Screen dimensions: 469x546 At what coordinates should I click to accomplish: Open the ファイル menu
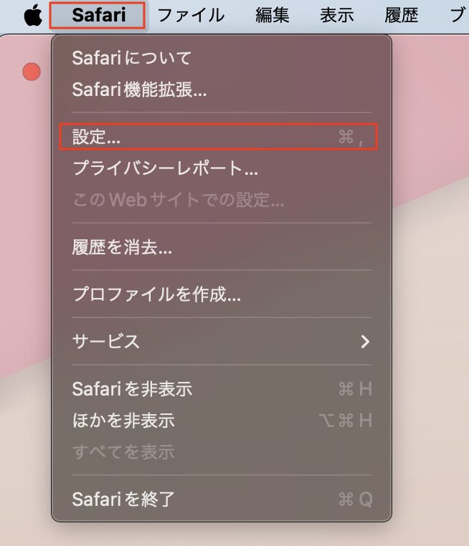pos(191,15)
